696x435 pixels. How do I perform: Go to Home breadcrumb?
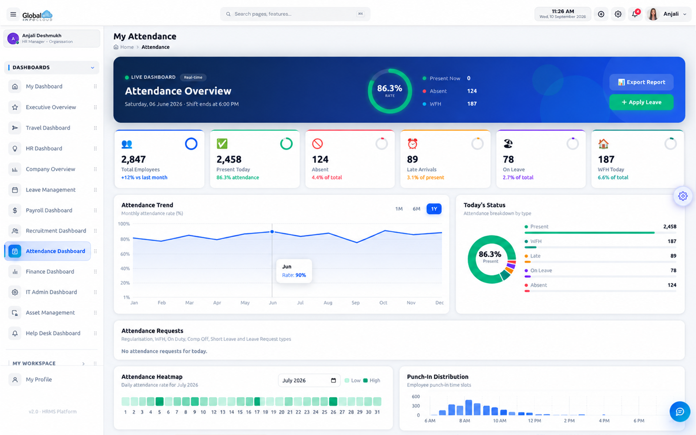pyautogui.click(x=124, y=47)
